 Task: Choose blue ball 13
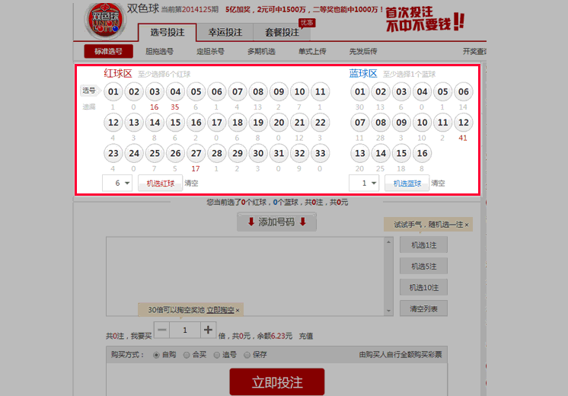coord(360,153)
